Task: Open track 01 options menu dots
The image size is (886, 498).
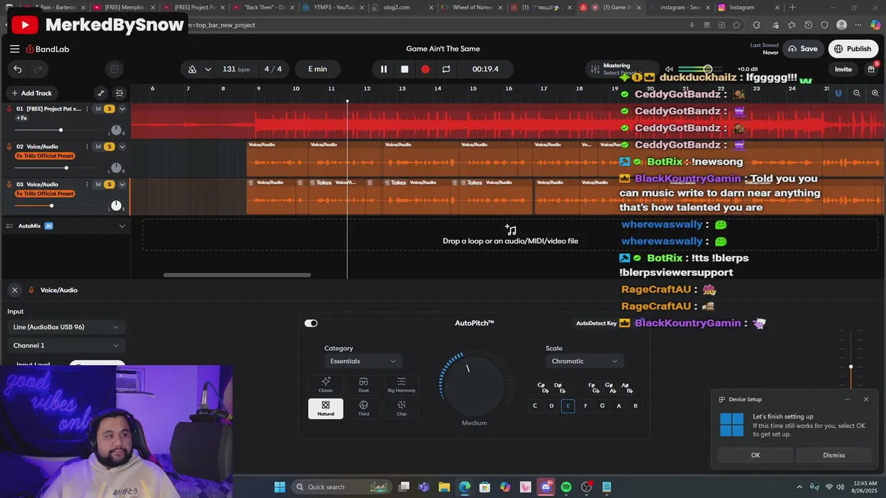Action: tap(87, 109)
